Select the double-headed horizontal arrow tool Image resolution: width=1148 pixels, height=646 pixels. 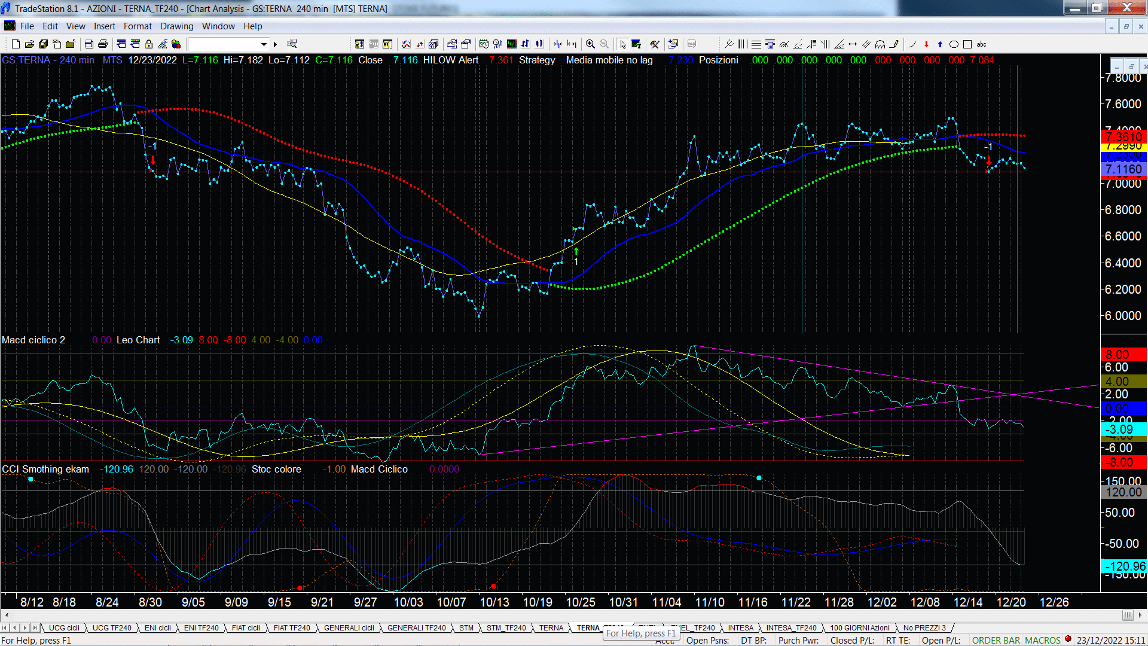point(853,44)
